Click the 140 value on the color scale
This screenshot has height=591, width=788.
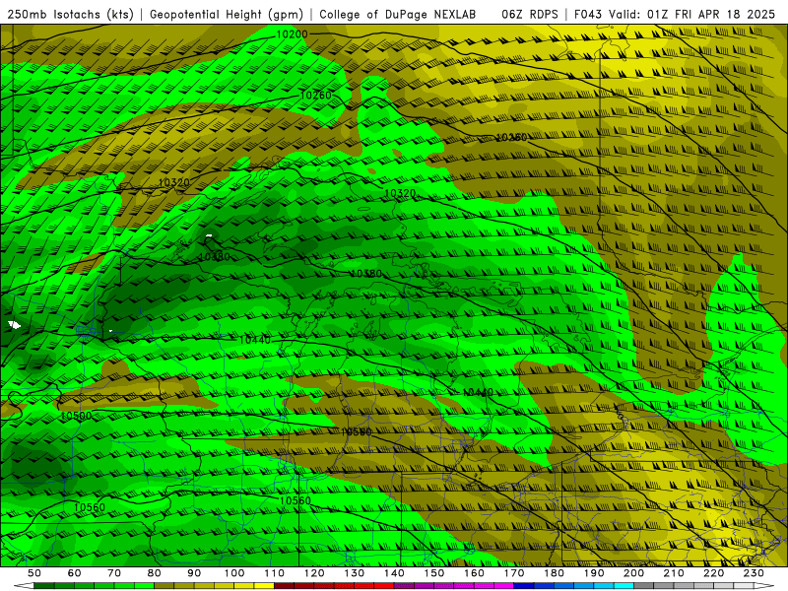tap(395, 573)
